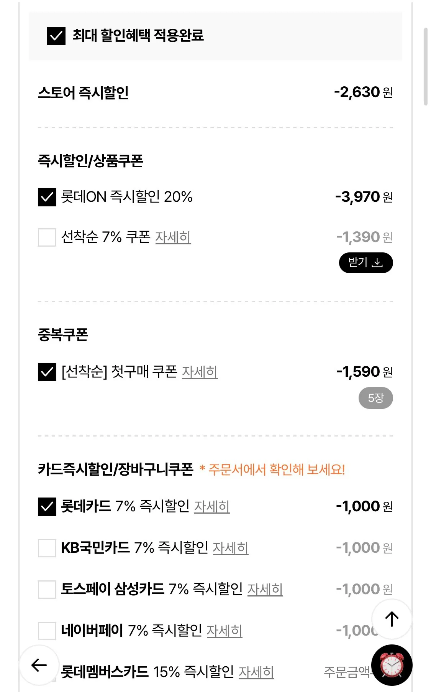Open 롯데멤버스카드 15% 자세히 link
The width and height of the screenshot is (431, 692).
pos(256,672)
